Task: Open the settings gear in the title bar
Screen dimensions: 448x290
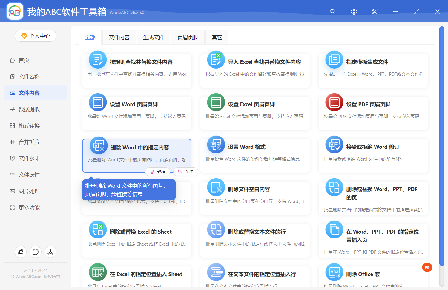Action: (x=354, y=12)
